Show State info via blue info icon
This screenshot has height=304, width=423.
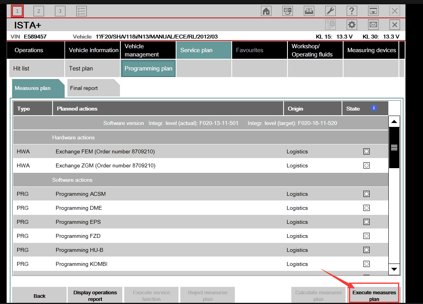pyautogui.click(x=374, y=108)
